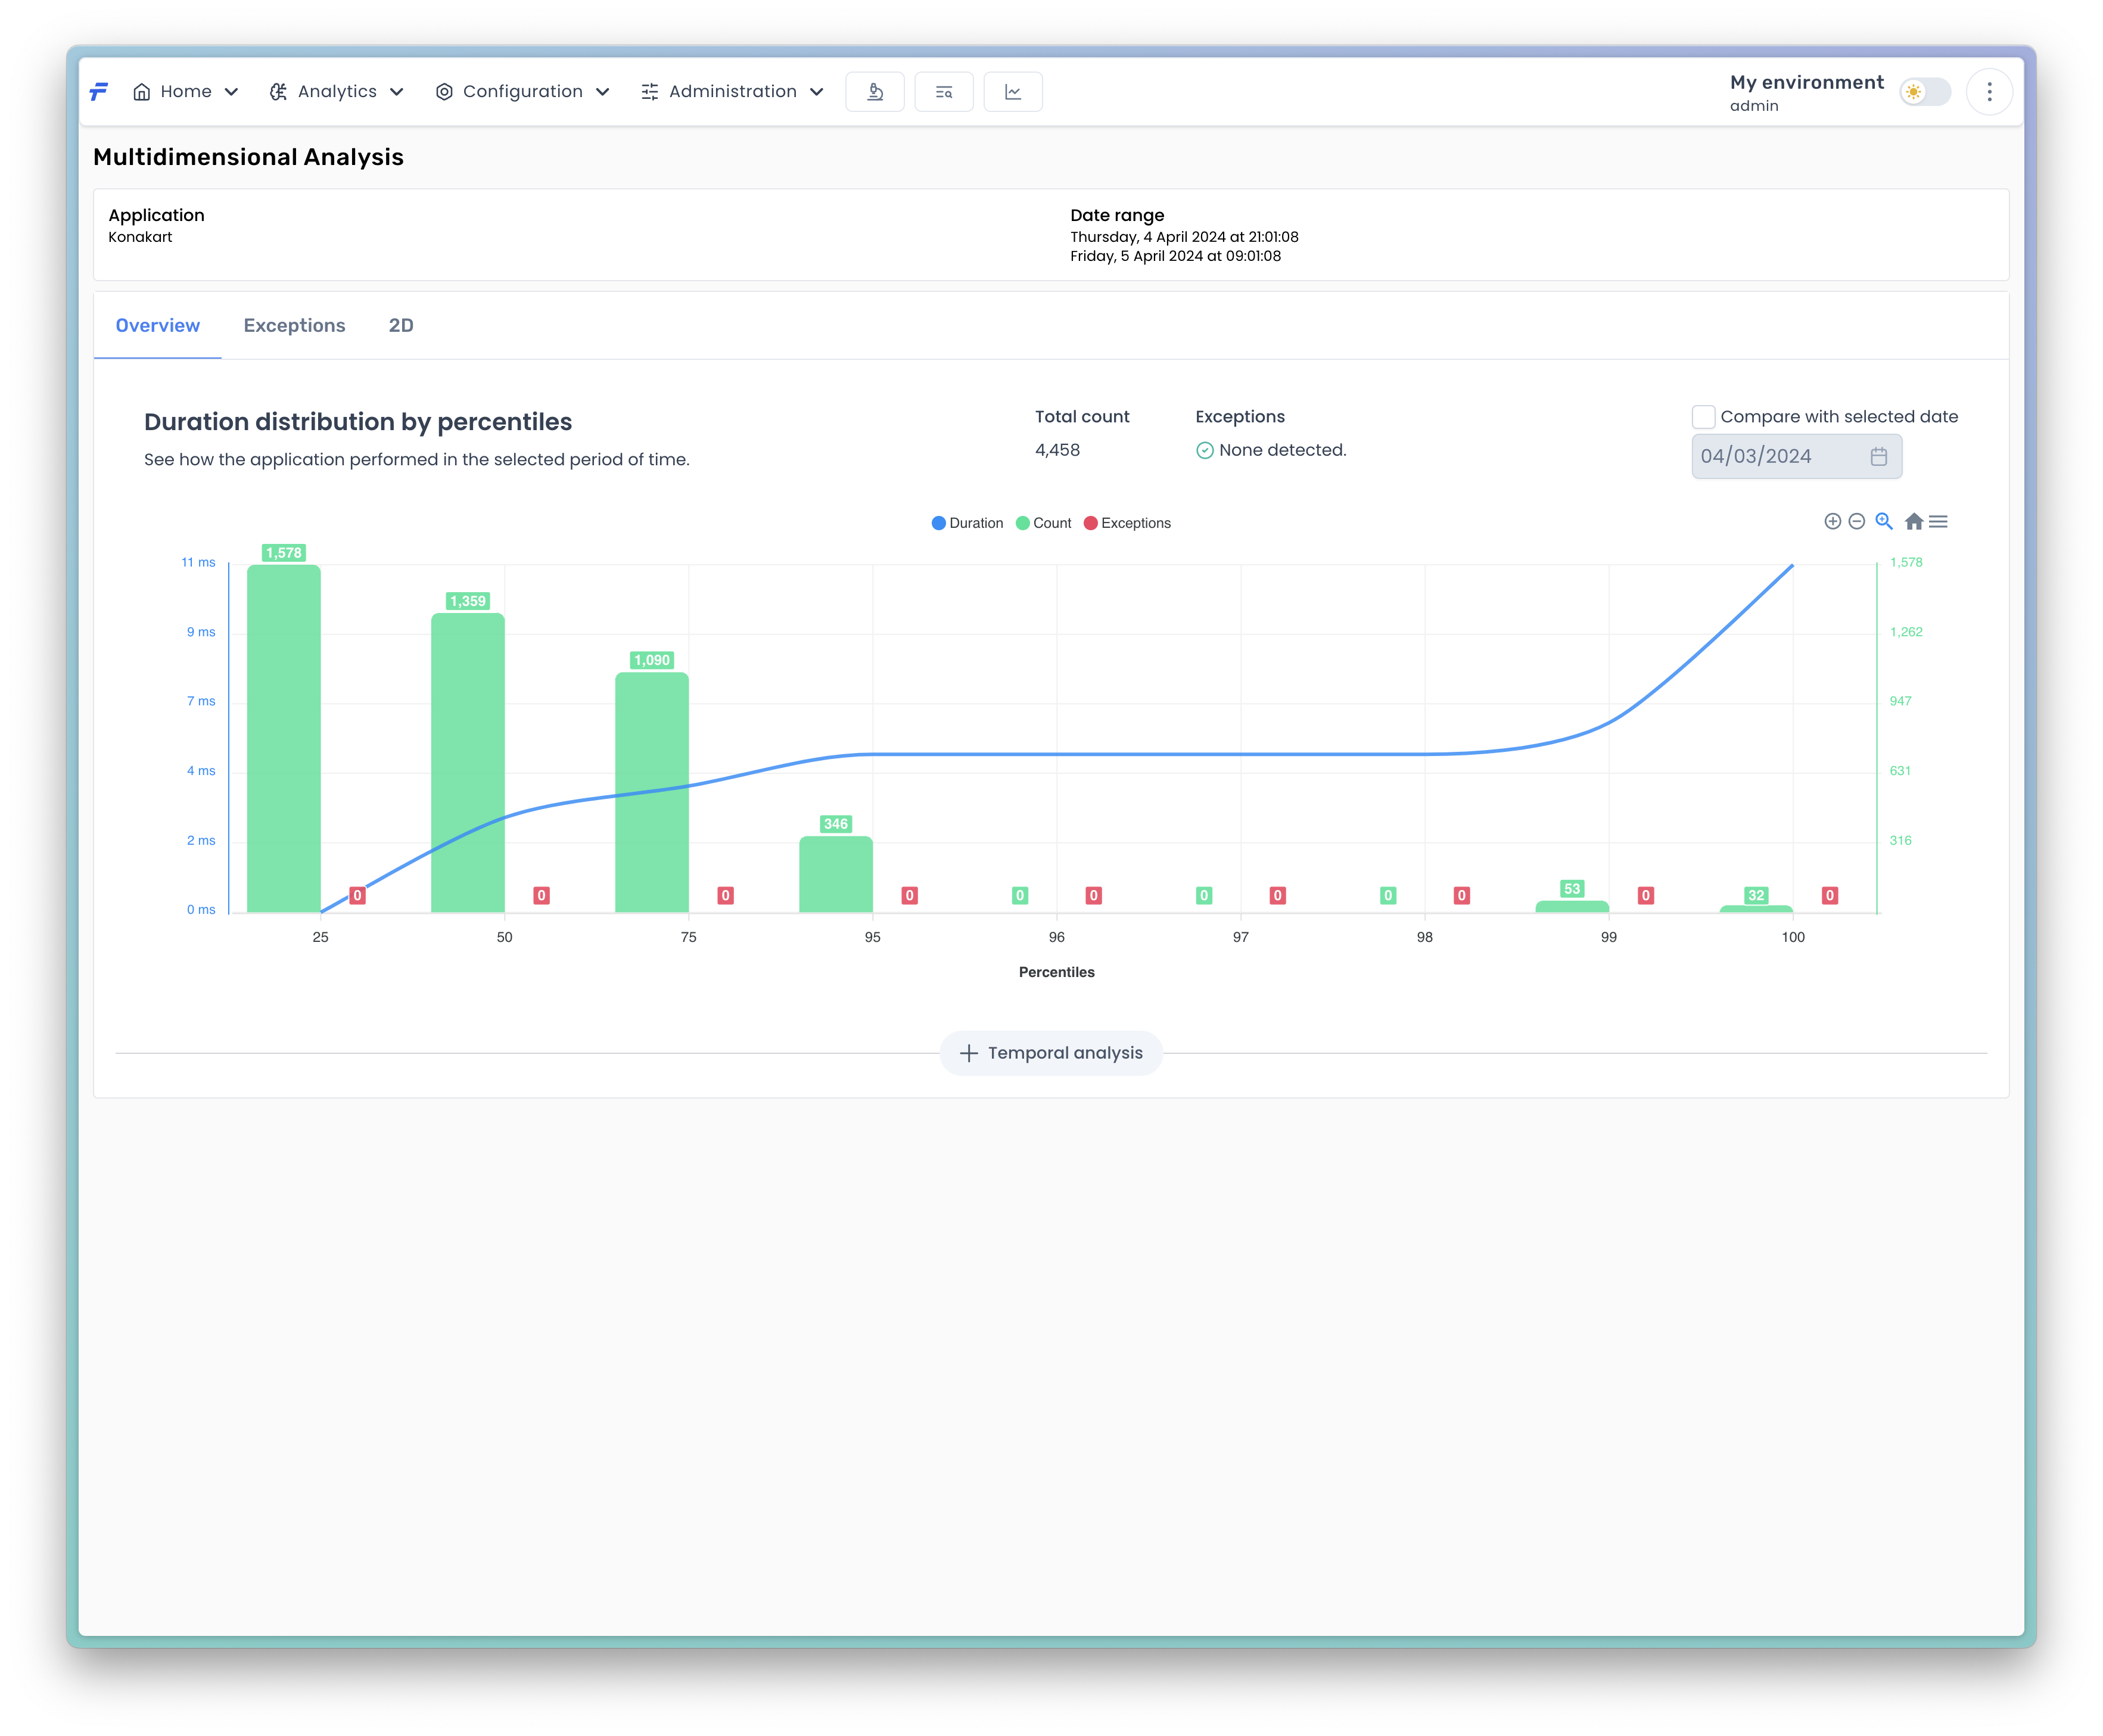The width and height of the screenshot is (2103, 1736).
Task: Open the Administration menu
Action: (732, 92)
